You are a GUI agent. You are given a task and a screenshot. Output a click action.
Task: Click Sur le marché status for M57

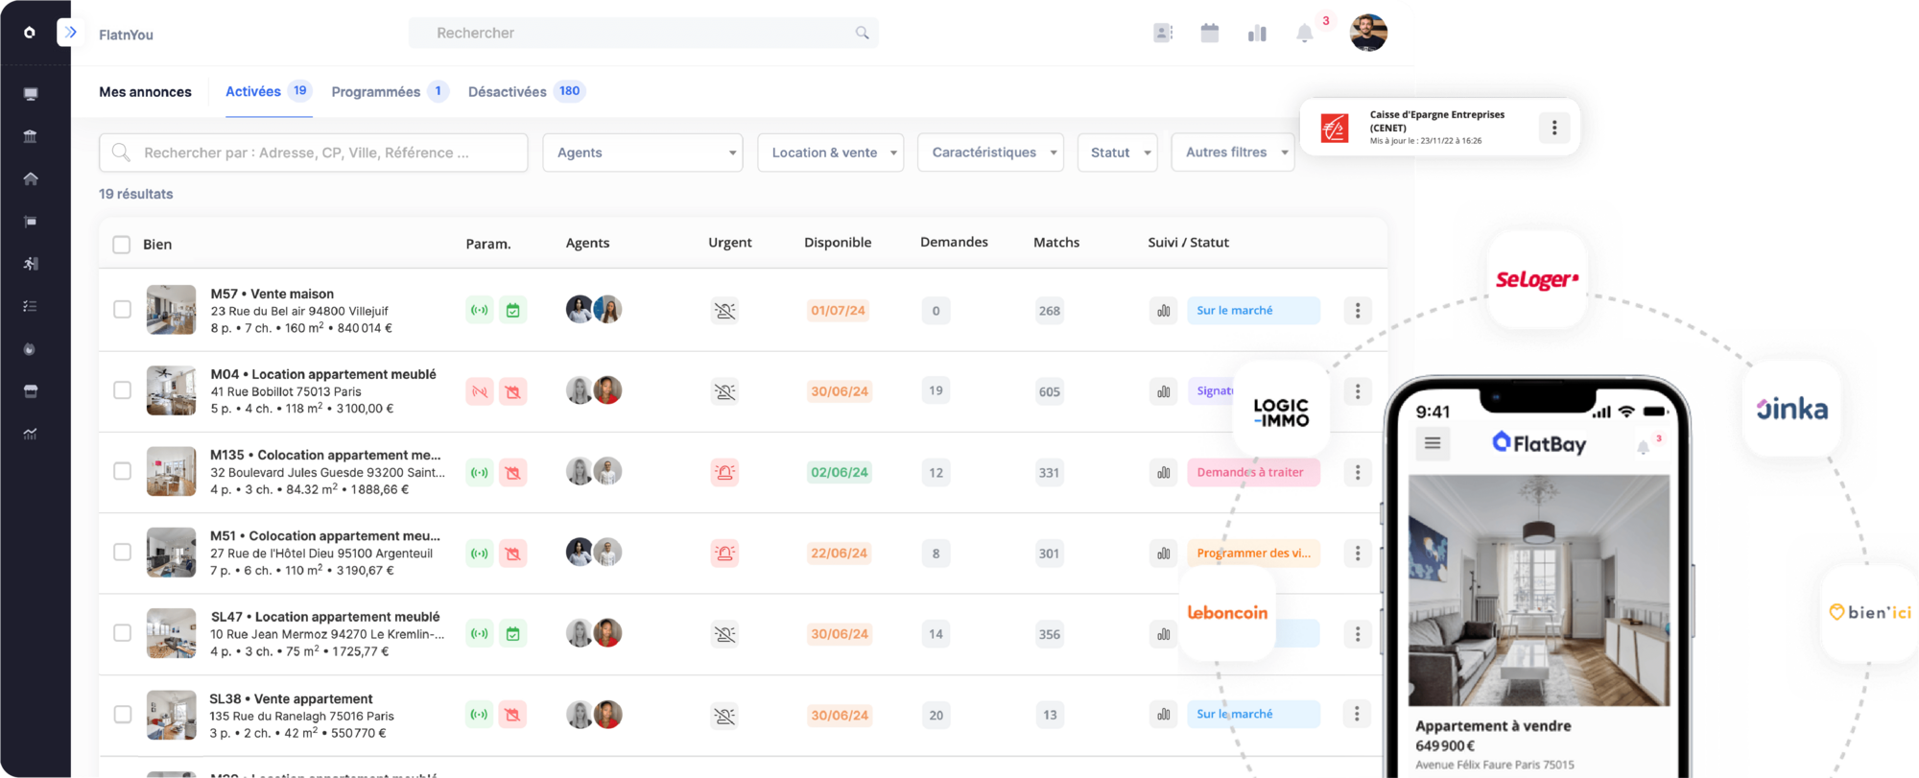(x=1252, y=311)
